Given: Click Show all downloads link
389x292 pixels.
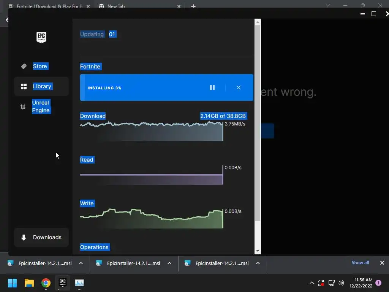Looking at the screenshot, I should coord(360,263).
